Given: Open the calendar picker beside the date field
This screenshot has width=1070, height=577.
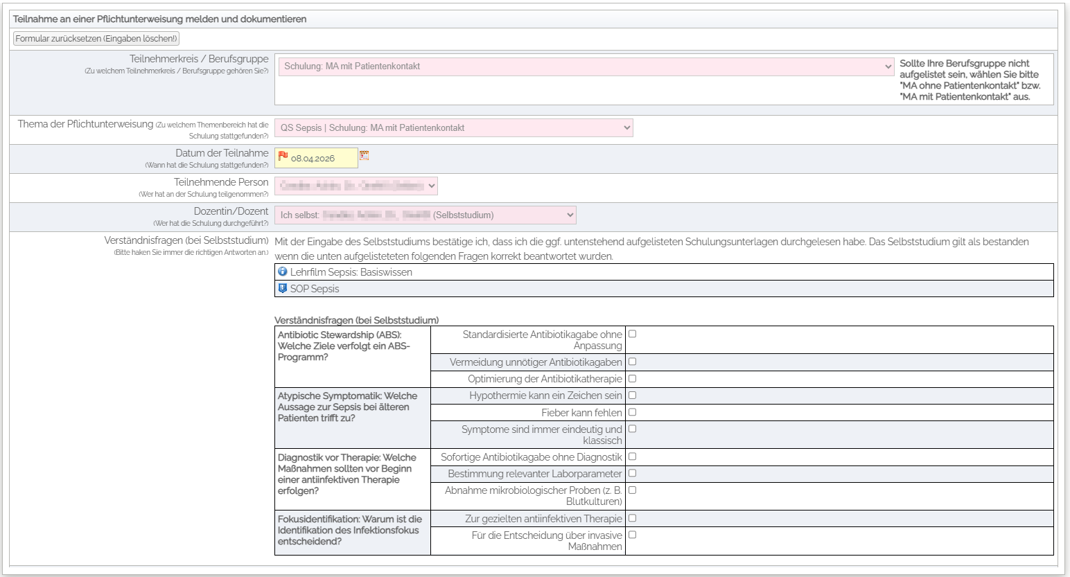Looking at the screenshot, I should pyautogui.click(x=365, y=156).
